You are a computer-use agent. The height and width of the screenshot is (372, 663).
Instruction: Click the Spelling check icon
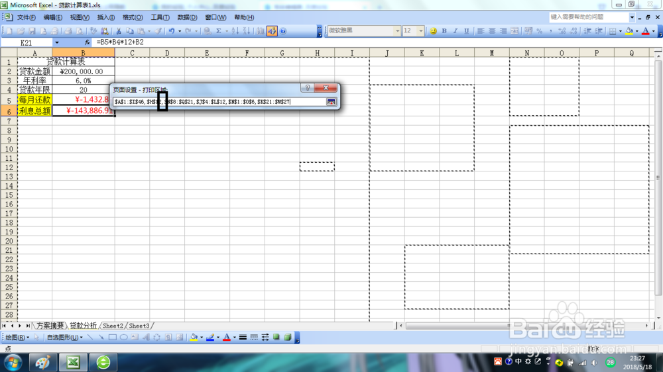click(x=93, y=31)
